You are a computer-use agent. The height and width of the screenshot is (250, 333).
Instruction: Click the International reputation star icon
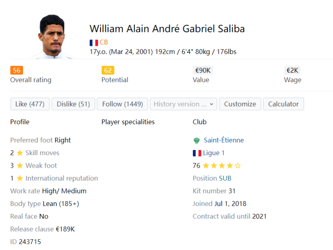(20, 178)
